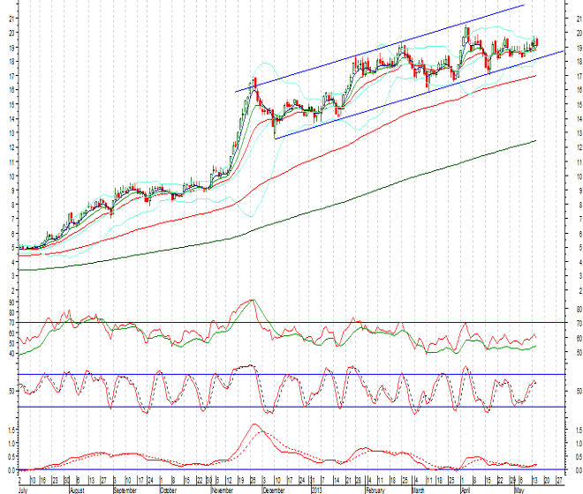Click the November price spike candlestick peak
This screenshot has width=583, height=494.
tap(254, 81)
